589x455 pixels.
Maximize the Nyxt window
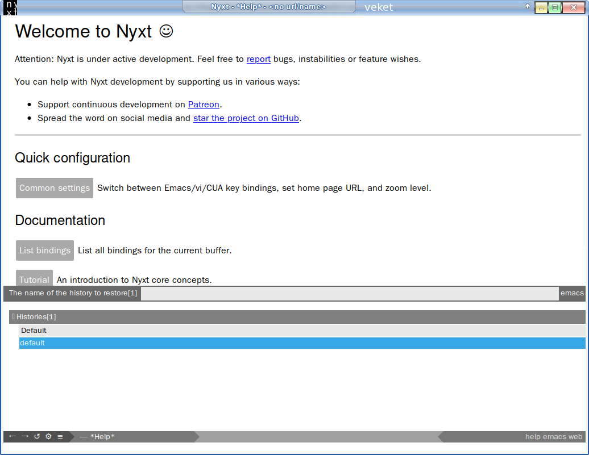(555, 7)
